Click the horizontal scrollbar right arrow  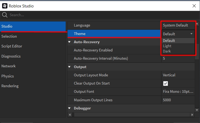[x=192, y=115]
